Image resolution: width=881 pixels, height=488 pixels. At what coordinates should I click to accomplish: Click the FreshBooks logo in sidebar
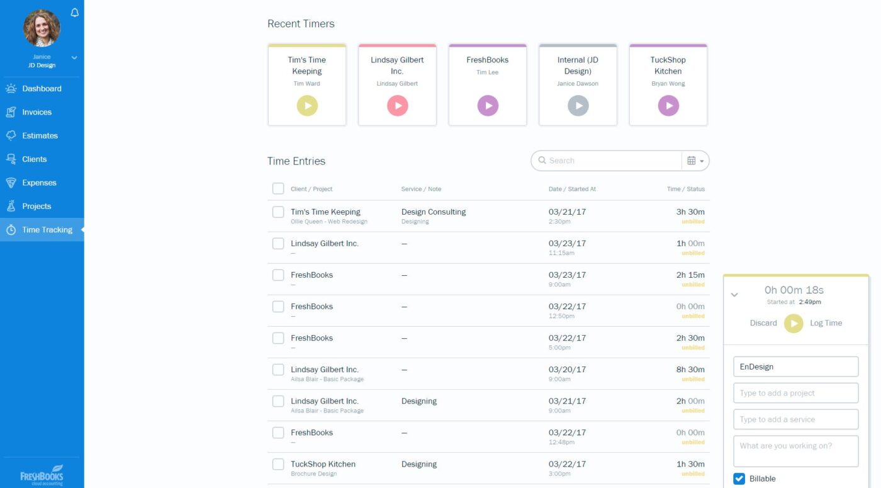42,474
